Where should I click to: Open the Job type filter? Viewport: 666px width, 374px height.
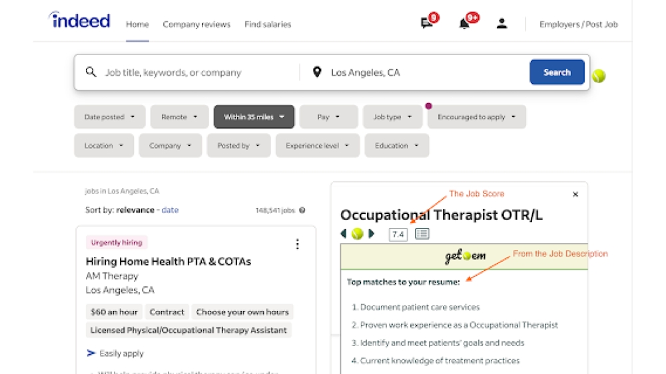(392, 117)
